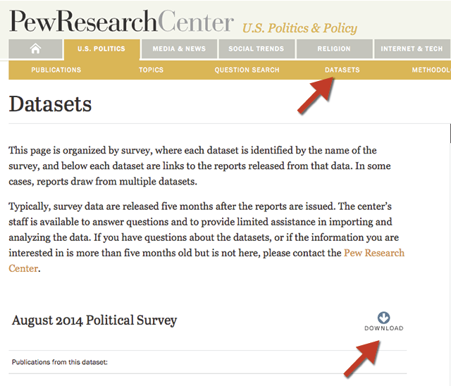This screenshot has height=386, width=451.
Task: Open the Question Search menu item
Action: 247,70
